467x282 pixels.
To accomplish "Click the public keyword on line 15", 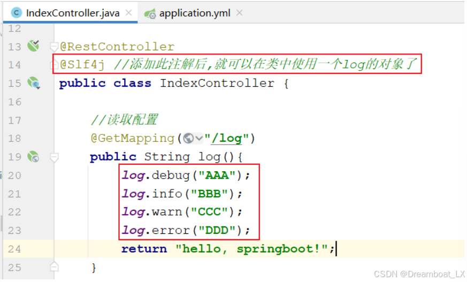I will click(x=82, y=83).
